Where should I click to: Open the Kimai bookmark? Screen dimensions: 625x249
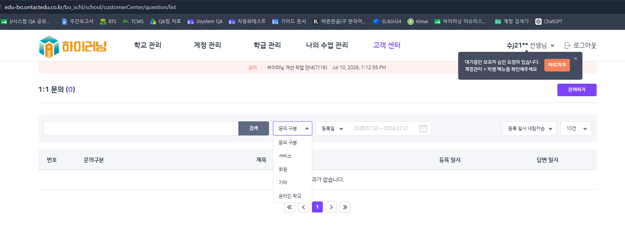tap(418, 22)
